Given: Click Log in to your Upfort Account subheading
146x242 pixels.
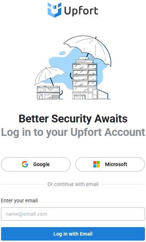Looking at the screenshot, I should [x=73, y=132].
